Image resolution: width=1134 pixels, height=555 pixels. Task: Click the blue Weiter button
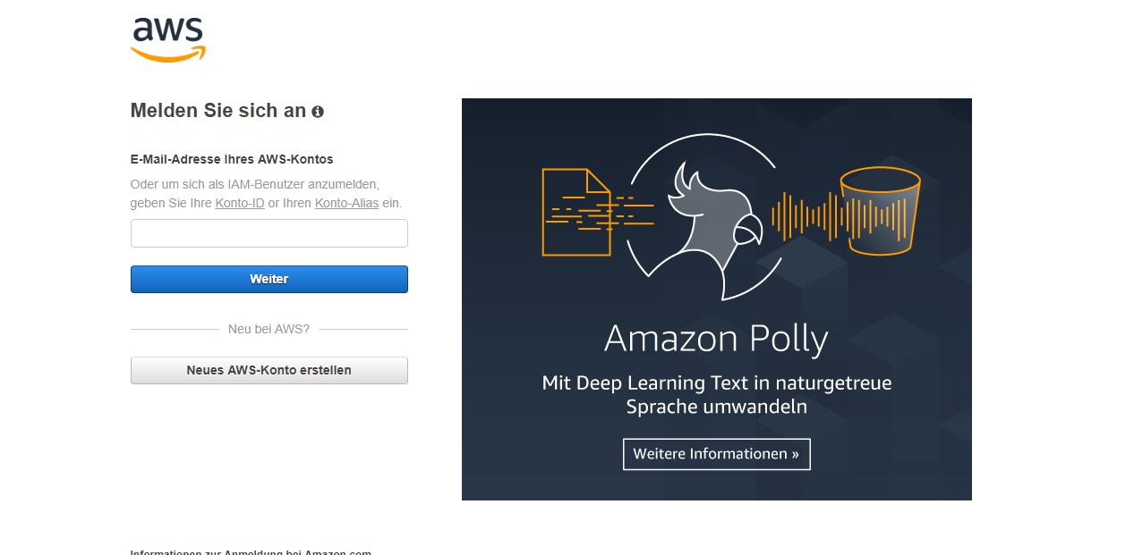pyautogui.click(x=269, y=279)
